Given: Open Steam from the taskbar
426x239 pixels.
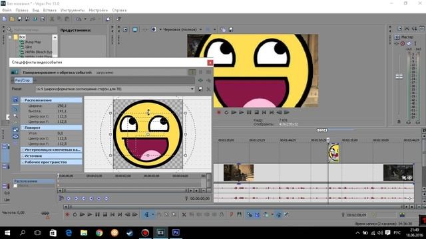Looking at the screenshot, I should click(130, 232).
